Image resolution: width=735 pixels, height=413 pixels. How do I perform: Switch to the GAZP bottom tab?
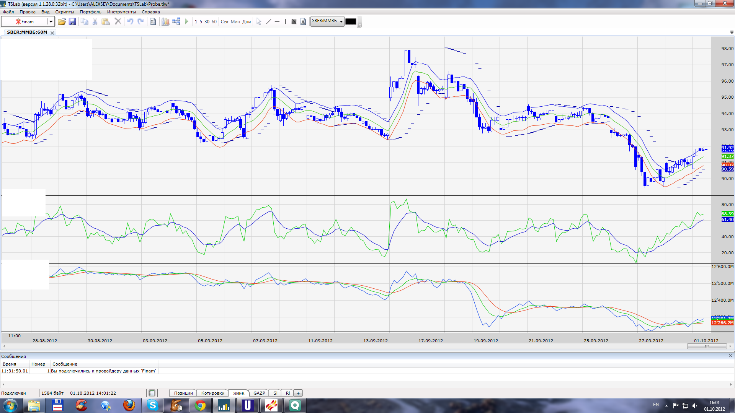click(259, 393)
